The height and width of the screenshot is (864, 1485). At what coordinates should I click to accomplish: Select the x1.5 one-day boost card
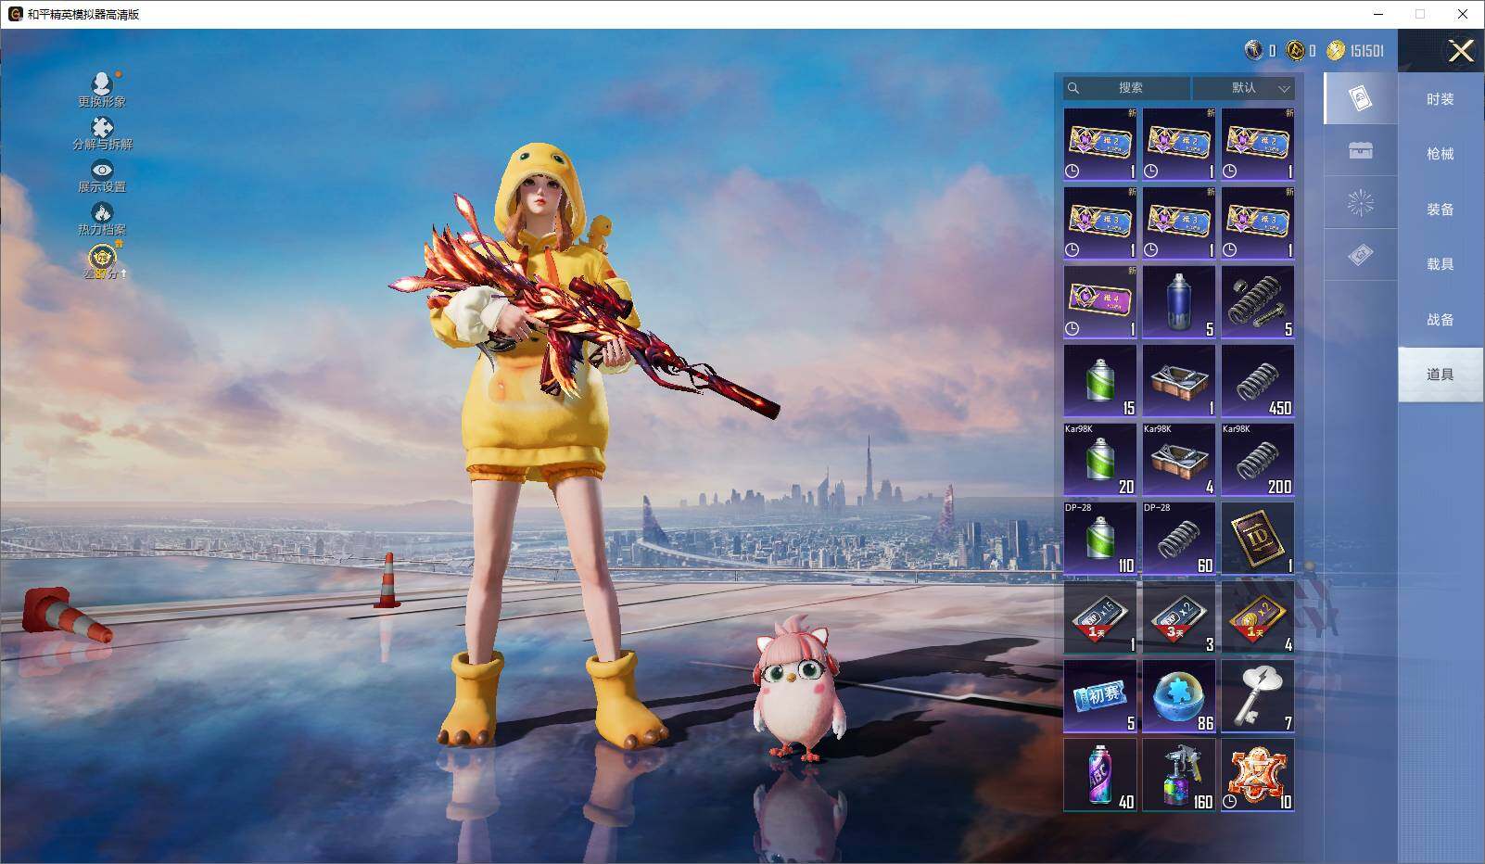coord(1100,617)
